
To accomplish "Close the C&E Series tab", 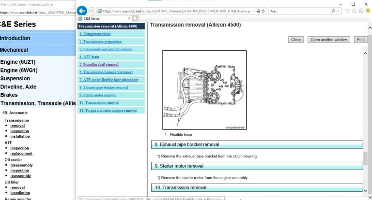I will tap(129, 18).
